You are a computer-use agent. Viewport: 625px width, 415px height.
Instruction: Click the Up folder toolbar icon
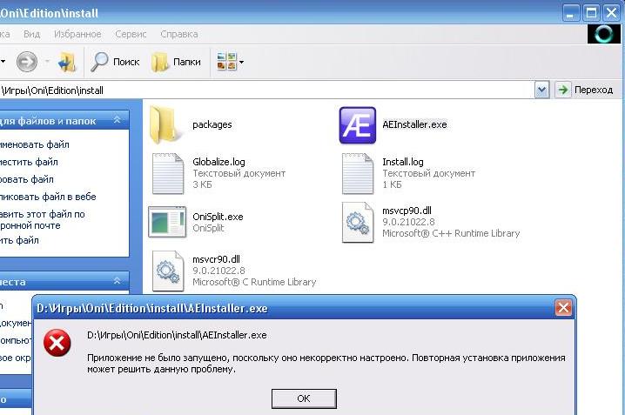[x=67, y=63]
